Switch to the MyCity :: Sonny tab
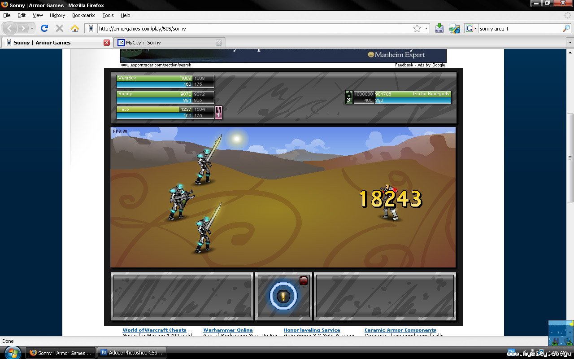574x359 pixels. [x=170, y=43]
